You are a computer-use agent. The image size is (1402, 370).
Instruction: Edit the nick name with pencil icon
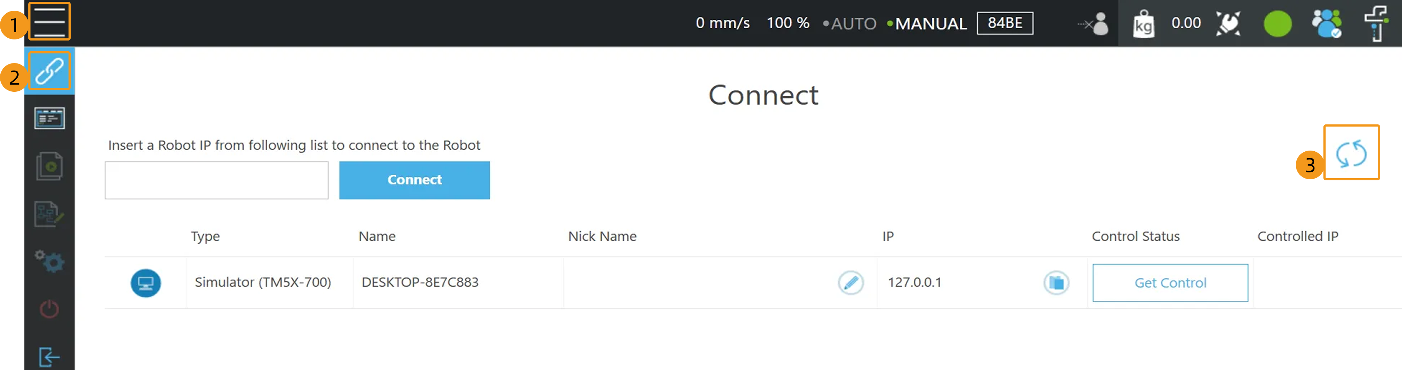coord(850,283)
